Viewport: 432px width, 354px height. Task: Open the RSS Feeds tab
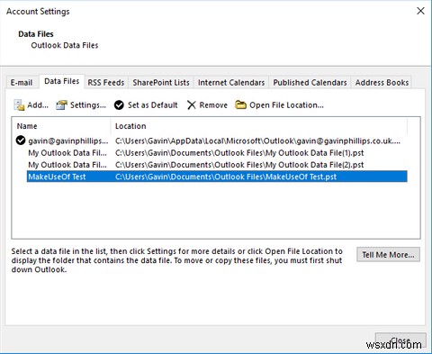pyautogui.click(x=106, y=82)
